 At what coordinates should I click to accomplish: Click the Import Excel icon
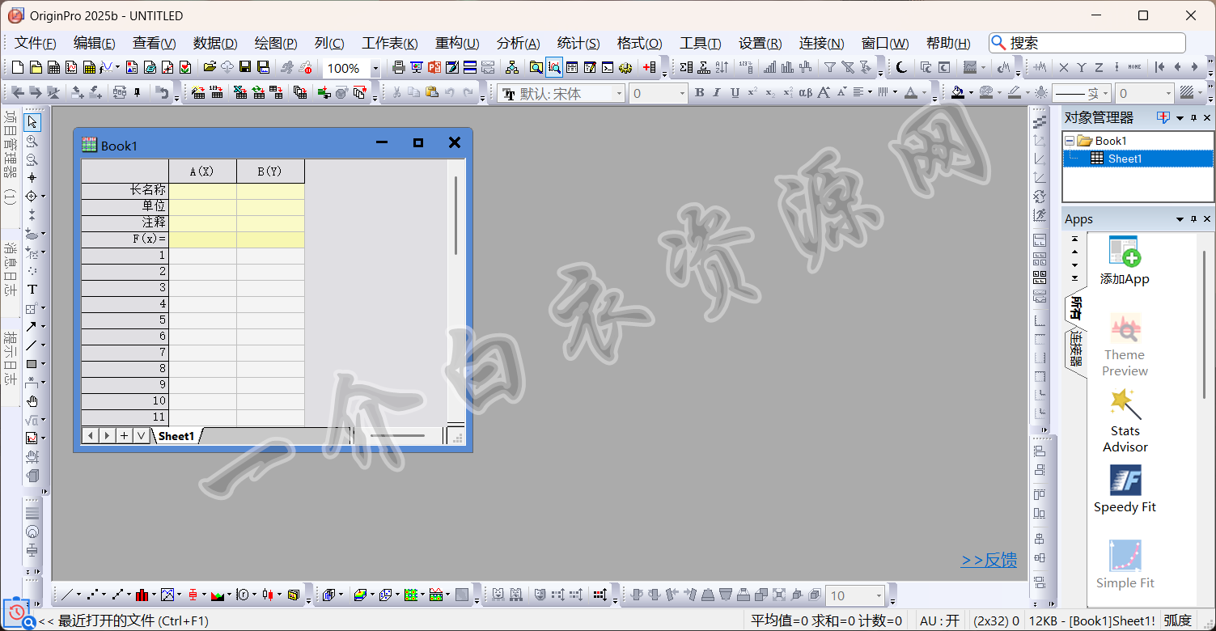point(239,93)
